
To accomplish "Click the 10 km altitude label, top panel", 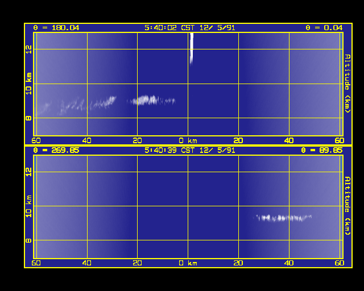I will (x=28, y=84).
